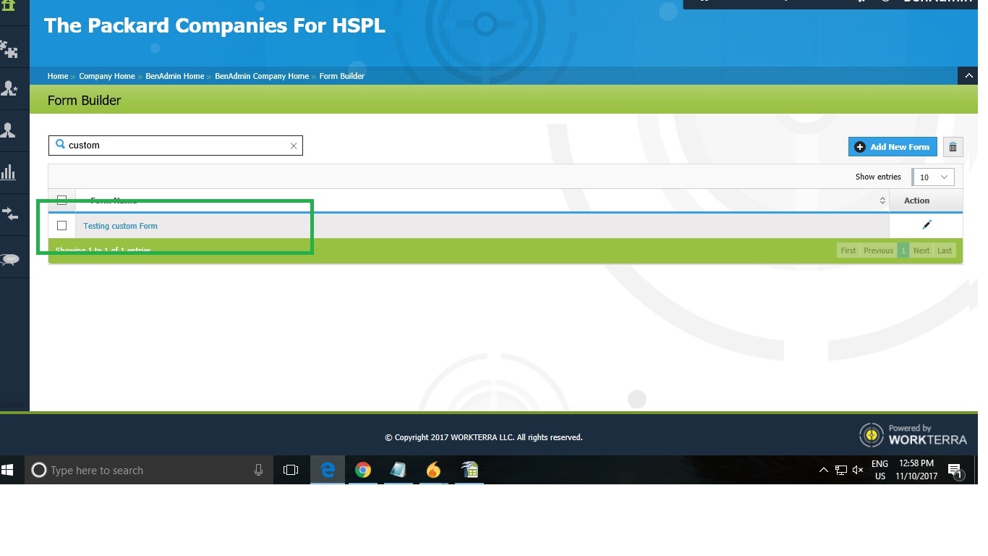The height and width of the screenshot is (556, 988).
Task: Clear the search box with the X
Action: 294,146
